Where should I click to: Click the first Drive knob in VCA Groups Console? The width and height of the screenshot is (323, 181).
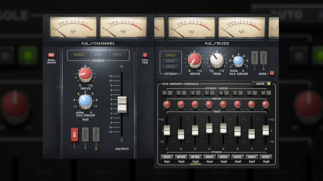click(x=167, y=104)
